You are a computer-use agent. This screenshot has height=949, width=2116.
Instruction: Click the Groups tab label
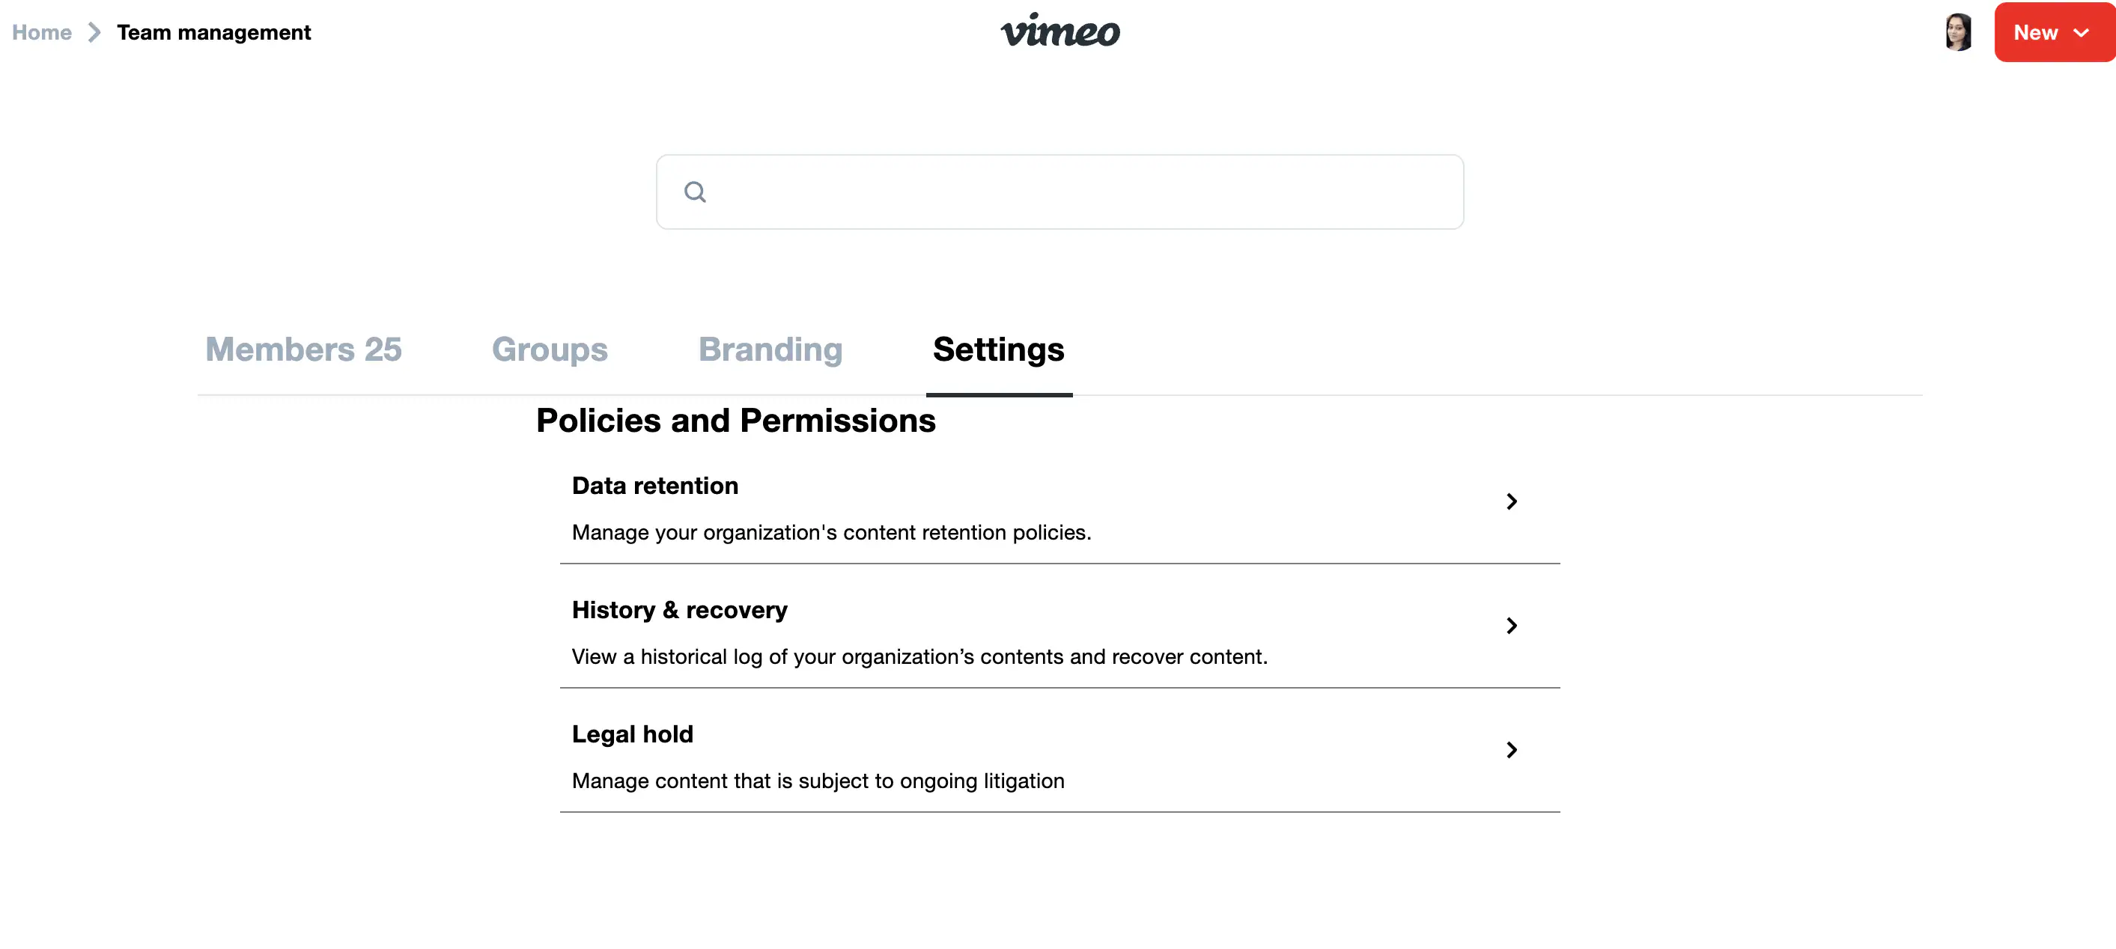tap(550, 348)
